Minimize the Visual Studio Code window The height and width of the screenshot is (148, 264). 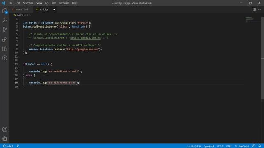click(x=241, y=3)
